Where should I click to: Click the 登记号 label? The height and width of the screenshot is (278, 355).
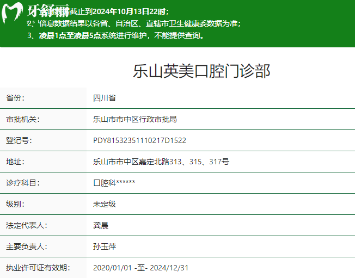point(19,140)
